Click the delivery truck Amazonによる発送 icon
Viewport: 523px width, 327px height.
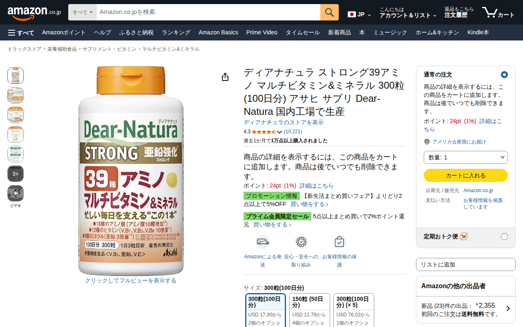coord(263,242)
